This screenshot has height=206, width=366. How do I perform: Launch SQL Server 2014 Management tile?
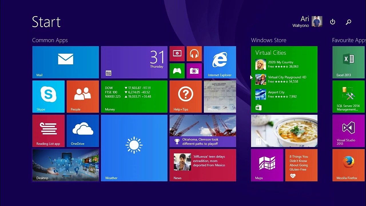click(x=349, y=96)
